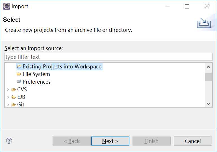This screenshot has width=217, height=152.
Task: Click the scrollbar up arrow
Action: coord(208,67)
